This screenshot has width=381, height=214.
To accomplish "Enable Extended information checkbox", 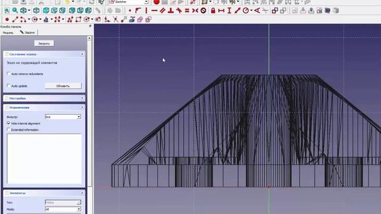I will pyautogui.click(x=8, y=130).
